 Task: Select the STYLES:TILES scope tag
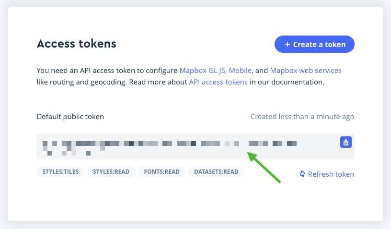(60, 171)
